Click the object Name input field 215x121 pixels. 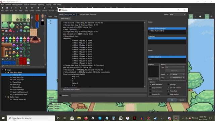click(70, 14)
